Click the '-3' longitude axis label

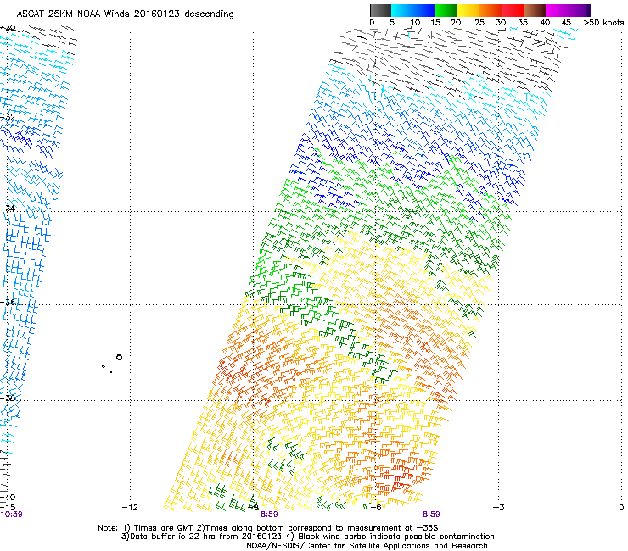click(x=499, y=508)
